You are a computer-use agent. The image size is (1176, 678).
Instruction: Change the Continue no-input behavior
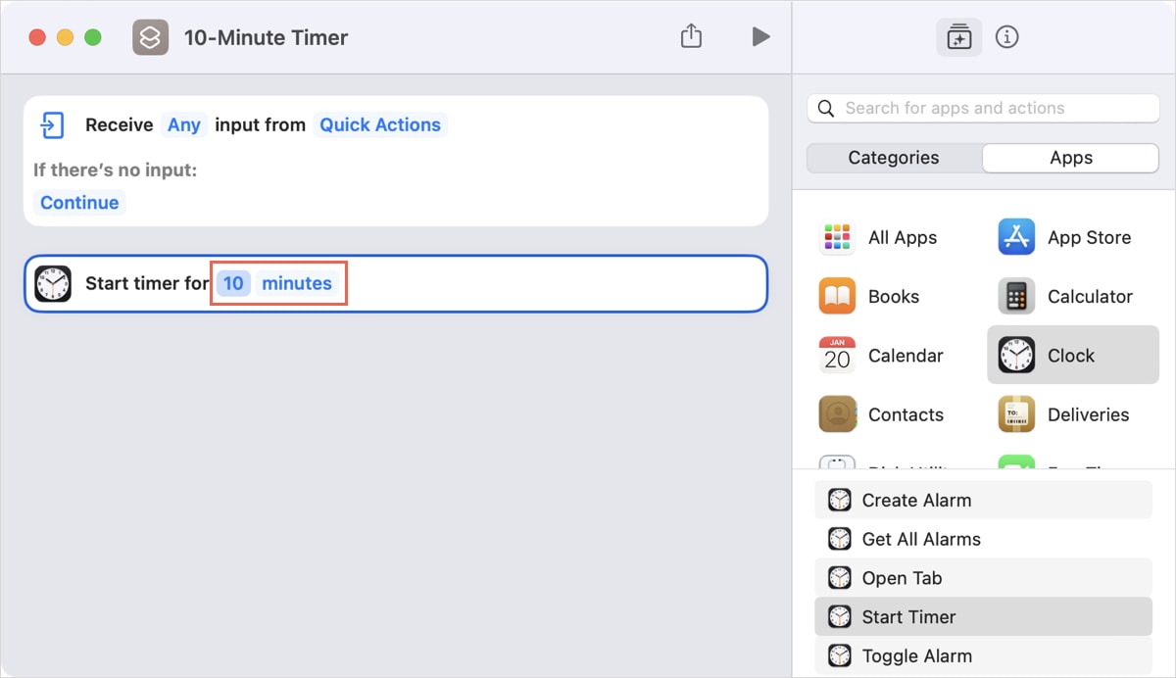[x=79, y=202]
